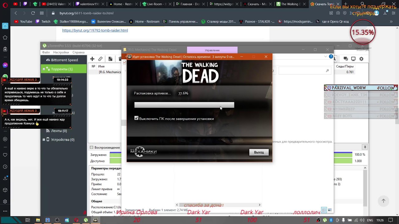Expand Opera bookmarks bar overflow chevron

coord(391,21)
